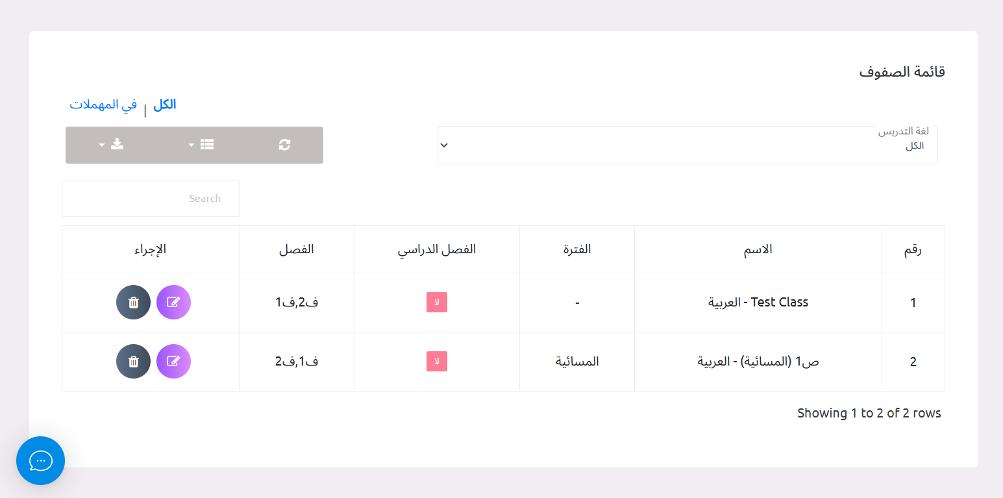This screenshot has height=498, width=1003.
Task: Expand the column chooser caret
Action: [191, 144]
